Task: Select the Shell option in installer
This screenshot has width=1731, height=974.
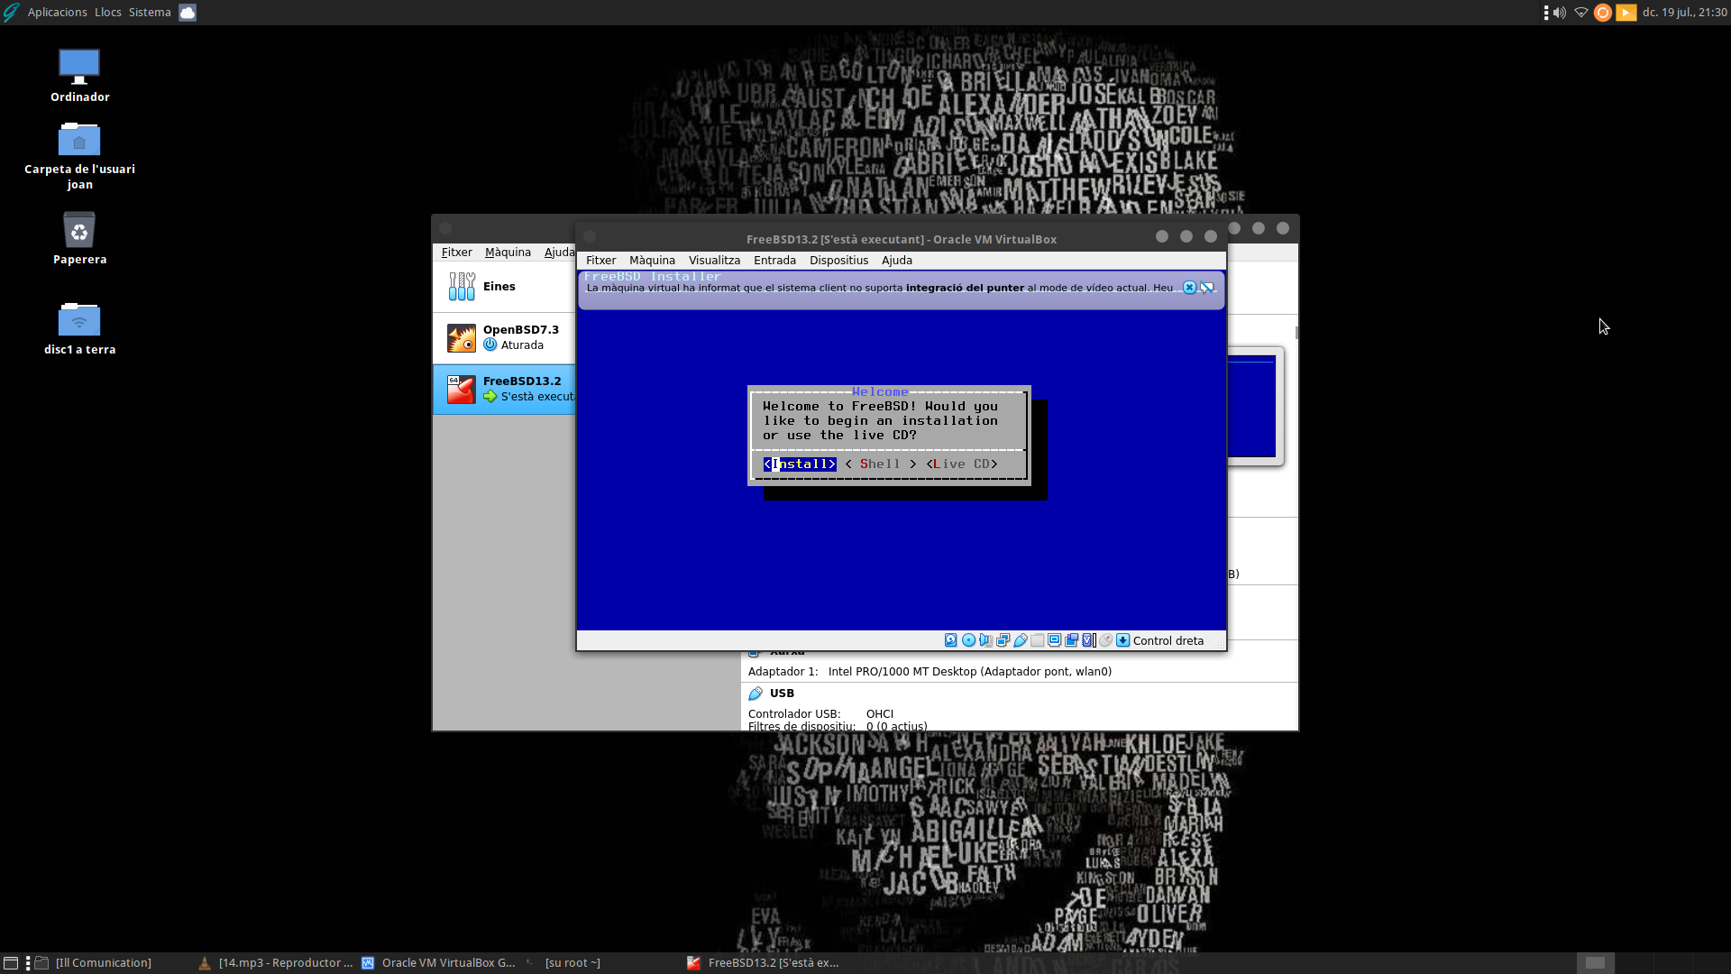Action: 880,464
